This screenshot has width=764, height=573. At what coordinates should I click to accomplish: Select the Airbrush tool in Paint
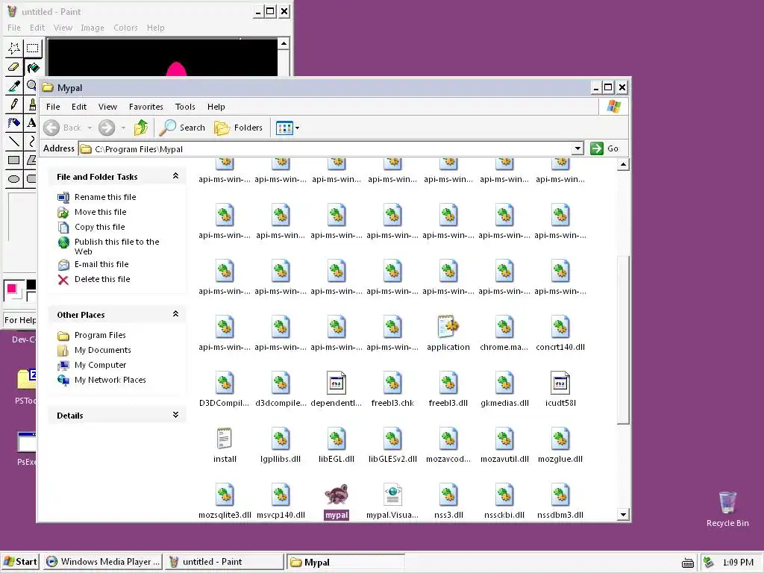(x=14, y=122)
